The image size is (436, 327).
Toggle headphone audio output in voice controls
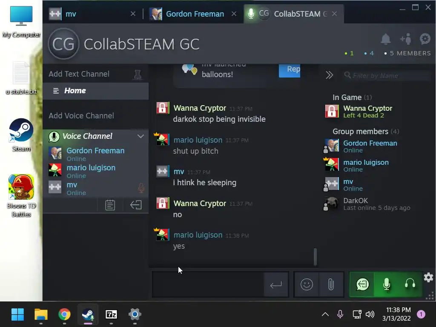(410, 284)
